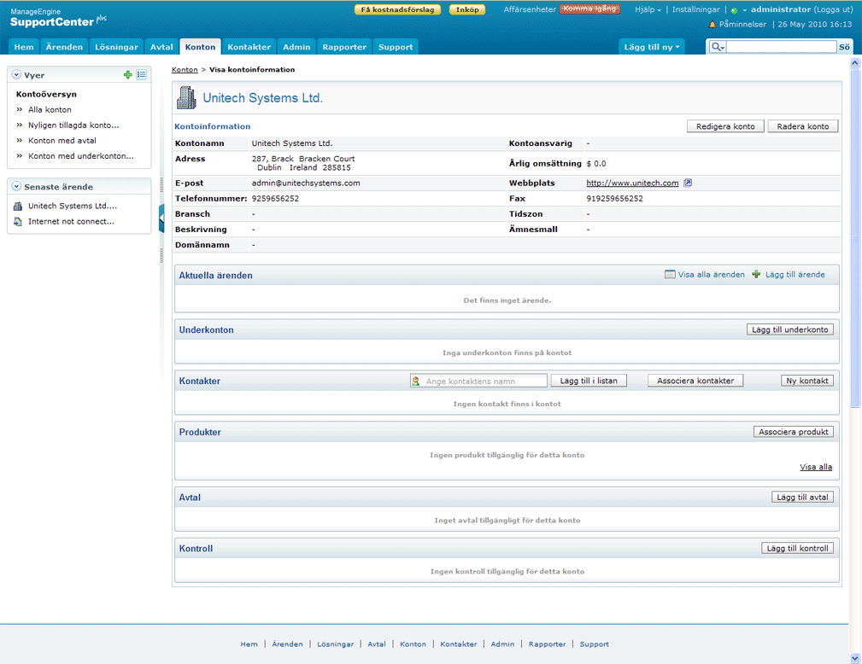The width and height of the screenshot is (862, 664).
Task: Open Påminnelser reminders link
Action: (x=742, y=24)
